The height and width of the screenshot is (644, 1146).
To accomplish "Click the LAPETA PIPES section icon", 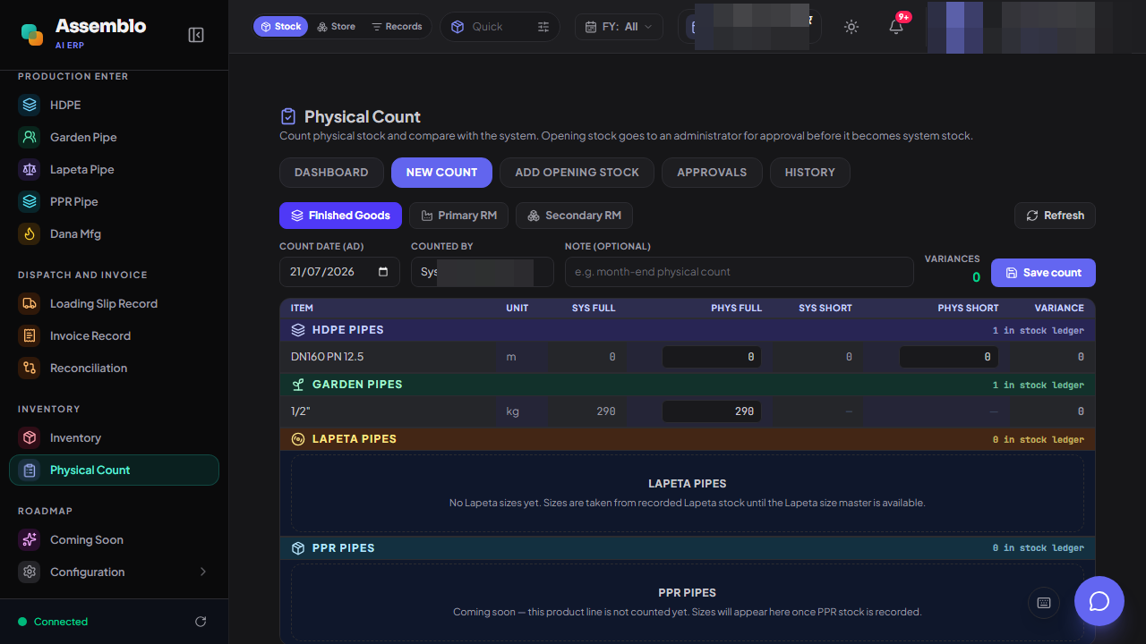I will [298, 439].
